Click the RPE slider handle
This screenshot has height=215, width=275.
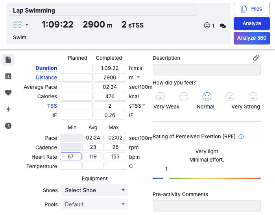(166, 178)
